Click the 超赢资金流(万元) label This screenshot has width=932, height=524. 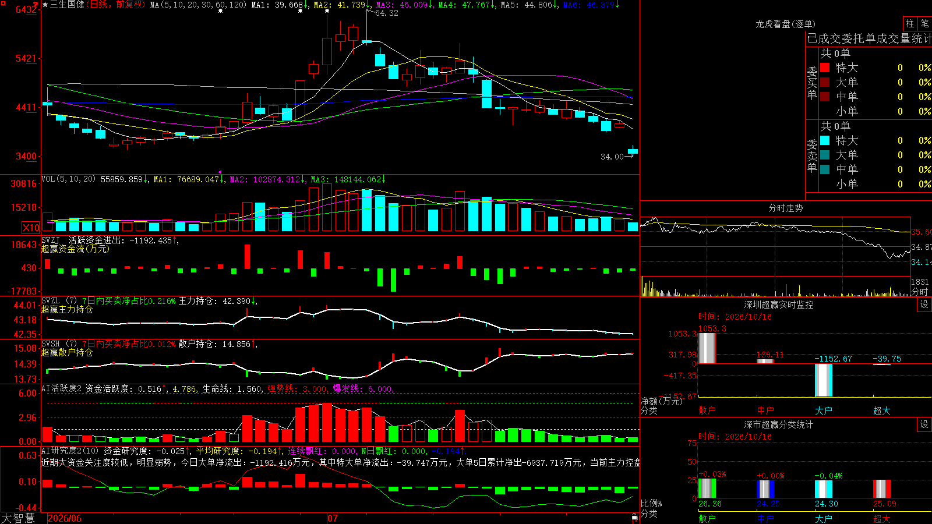coord(75,249)
